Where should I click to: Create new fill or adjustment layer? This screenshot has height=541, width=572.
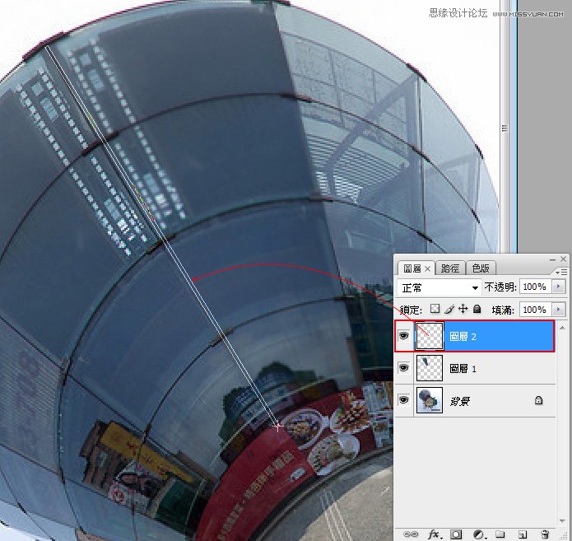pyautogui.click(x=478, y=534)
